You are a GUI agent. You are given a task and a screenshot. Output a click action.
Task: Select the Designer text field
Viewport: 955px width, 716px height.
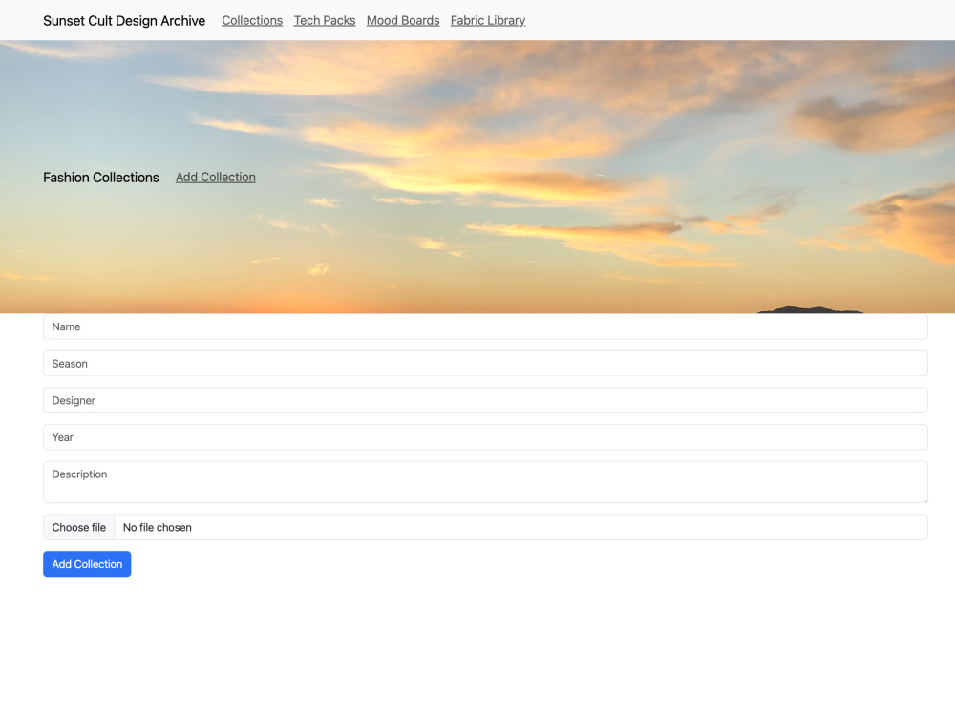tap(485, 401)
